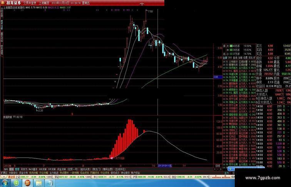
Task: Click the 3.88 price label on axis
Action: pyautogui.click(x=218, y=77)
